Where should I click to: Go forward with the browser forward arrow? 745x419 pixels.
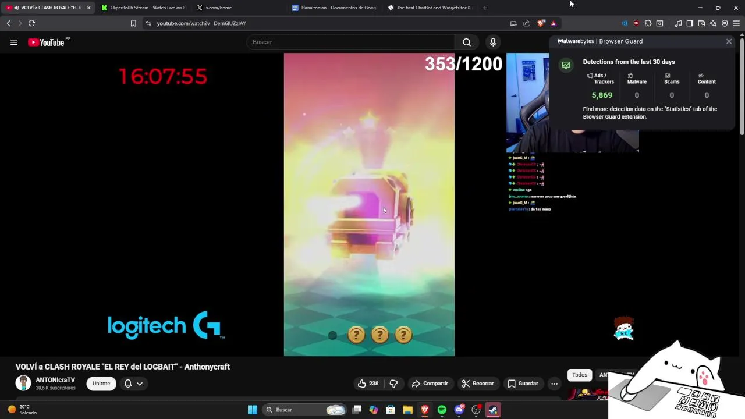20,23
